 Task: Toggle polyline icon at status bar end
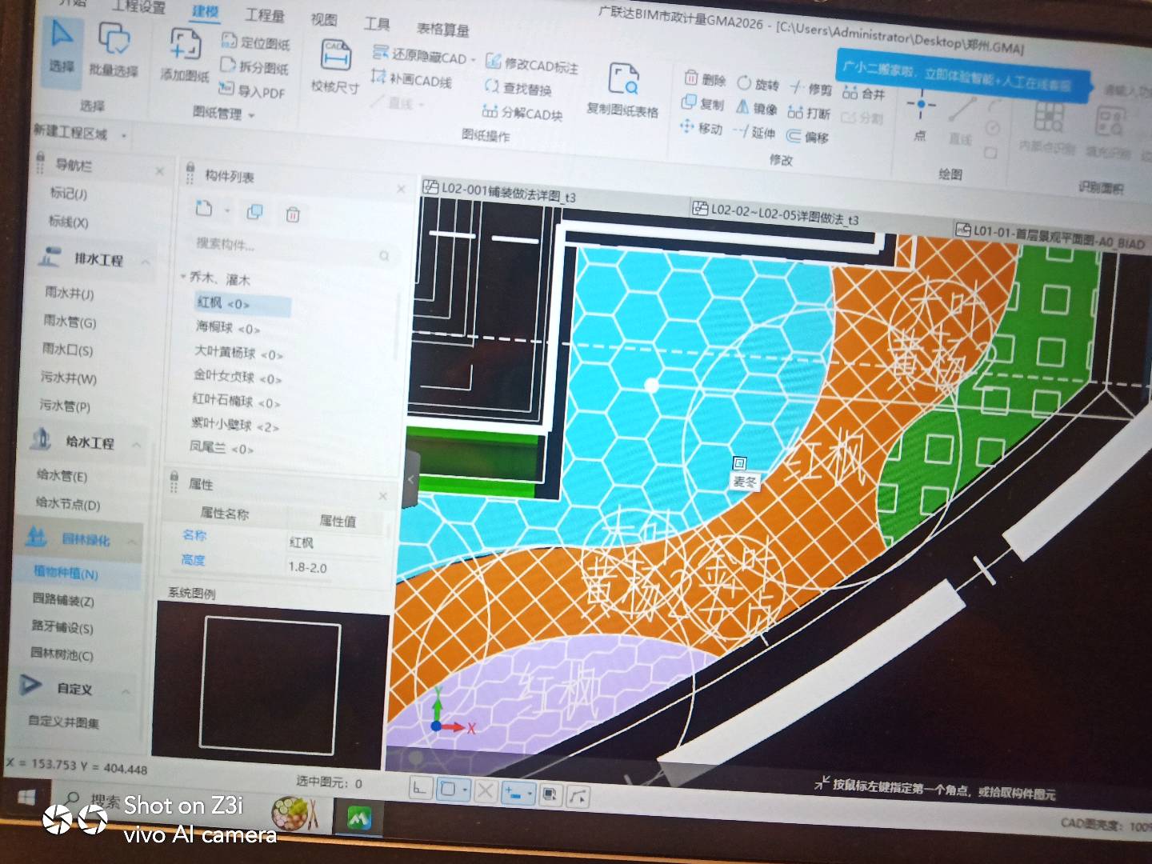(x=579, y=795)
